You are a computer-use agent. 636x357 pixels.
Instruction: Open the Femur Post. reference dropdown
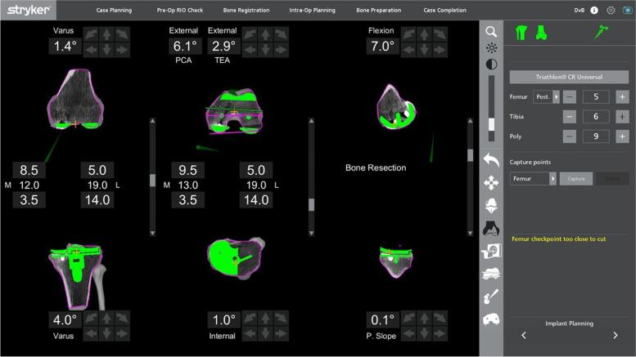coord(546,96)
